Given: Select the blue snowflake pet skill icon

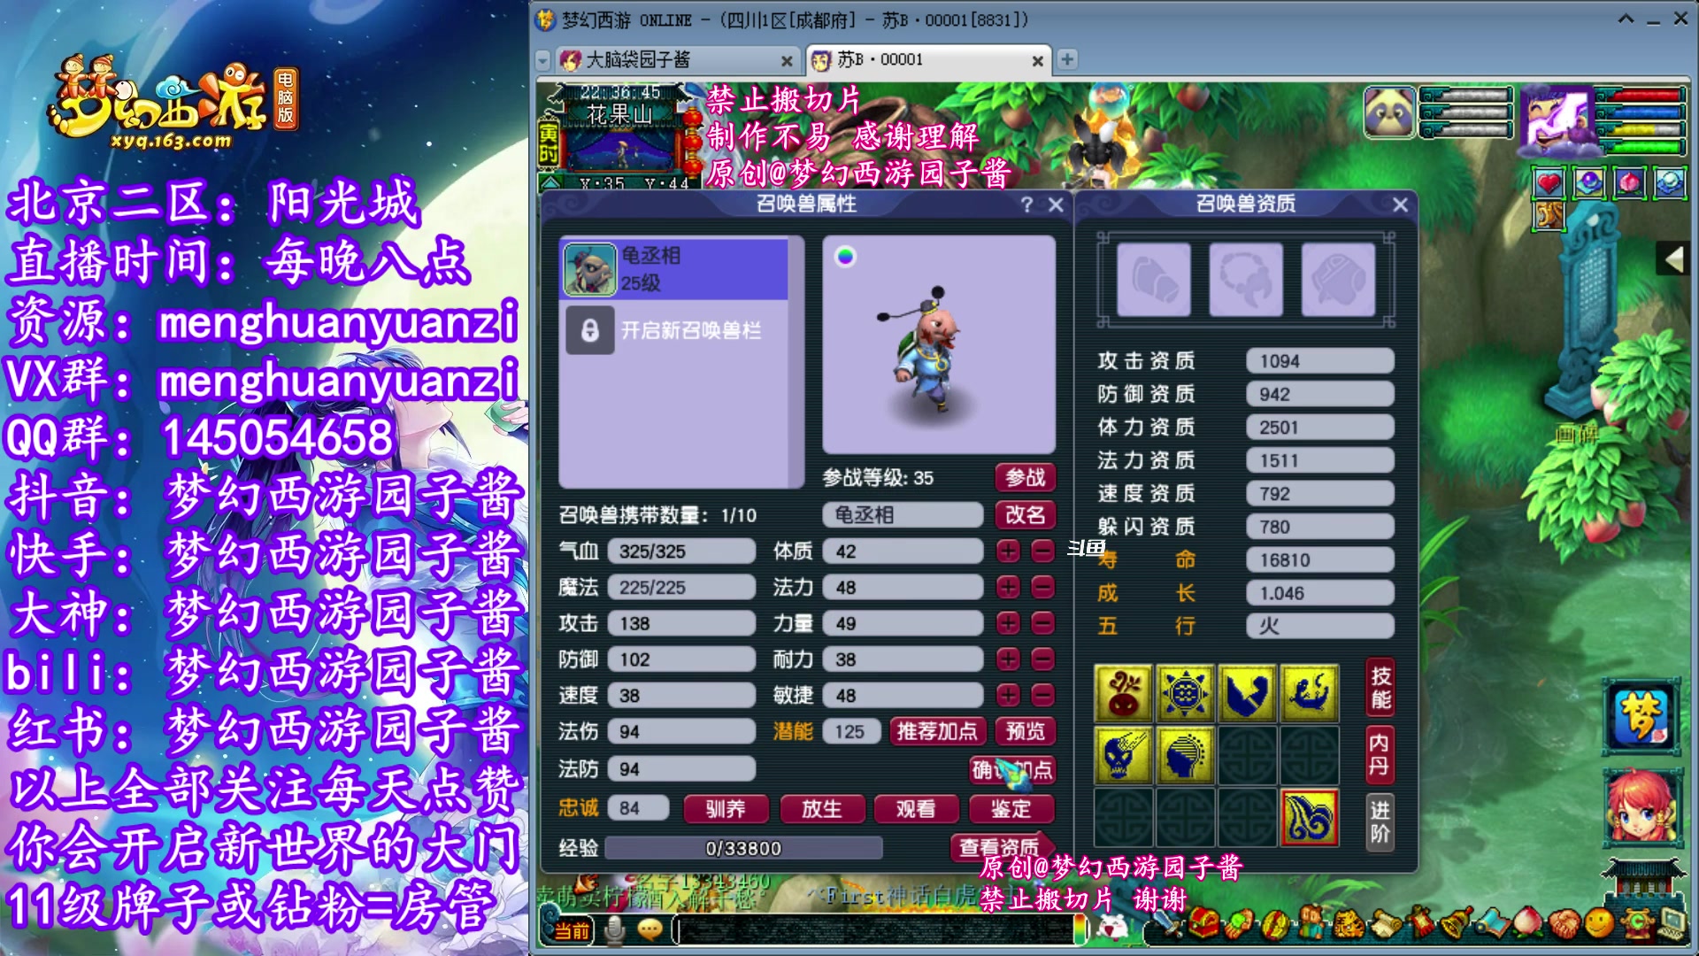Looking at the screenshot, I should [1186, 692].
